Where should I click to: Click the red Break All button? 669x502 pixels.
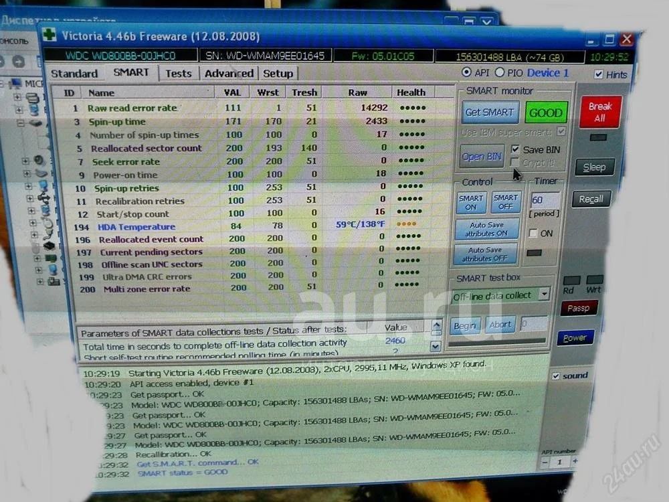click(600, 112)
